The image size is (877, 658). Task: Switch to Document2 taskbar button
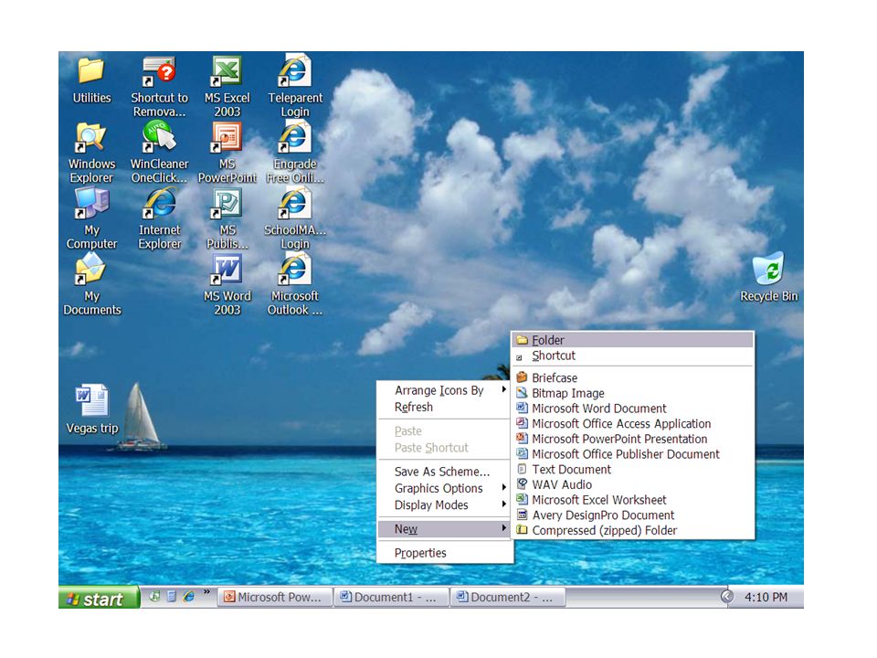pos(508,597)
